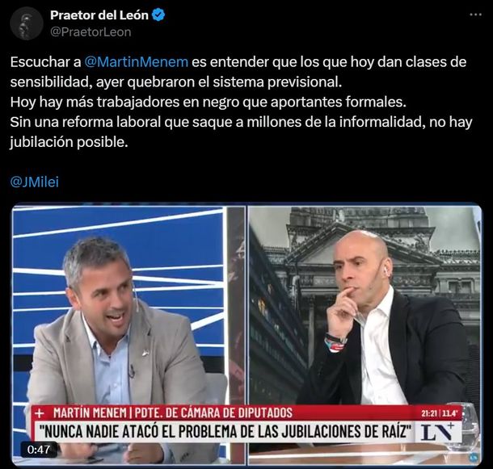Screen dimensions: 493x469
Task: Click the 21:21 time and temperature display
Action: click(x=439, y=413)
